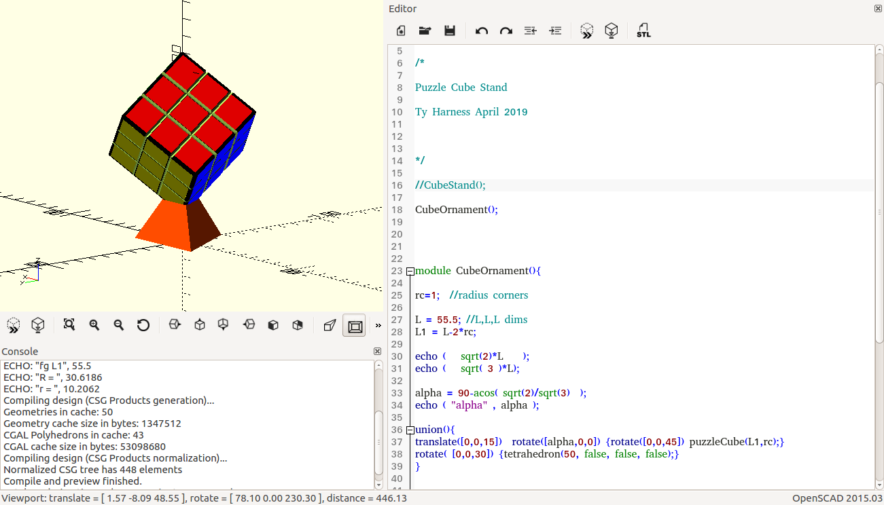Viewport: 884px width, 505px height.
Task: Click console line 'ECHO: "r = ", 10.2062'
Action: coord(52,389)
